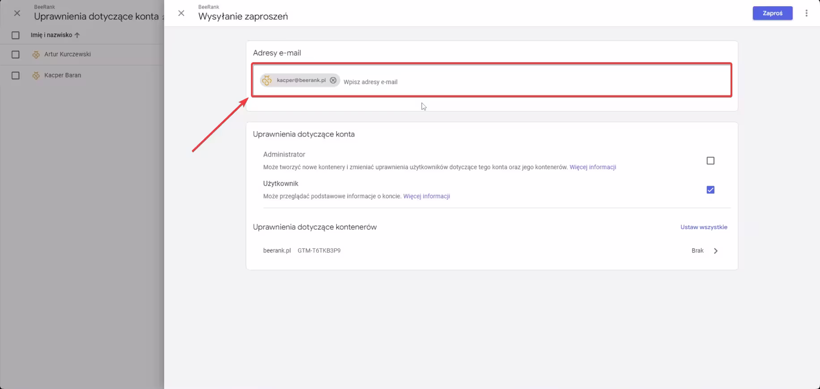Click the Kacper Baran avatar icon
820x389 pixels.
[36, 76]
